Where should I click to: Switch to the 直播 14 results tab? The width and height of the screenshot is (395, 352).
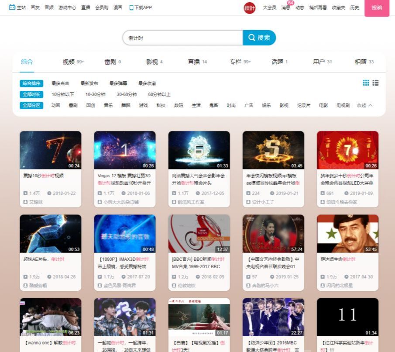tap(197, 62)
